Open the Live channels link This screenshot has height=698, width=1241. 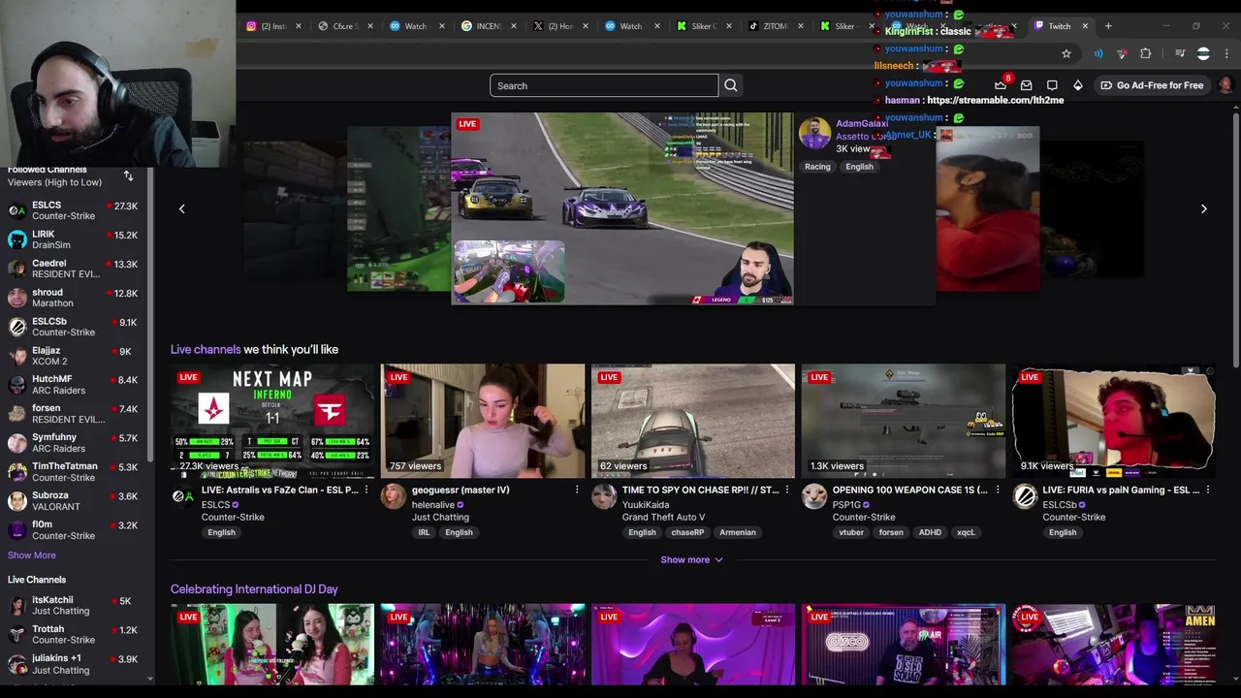pos(206,349)
